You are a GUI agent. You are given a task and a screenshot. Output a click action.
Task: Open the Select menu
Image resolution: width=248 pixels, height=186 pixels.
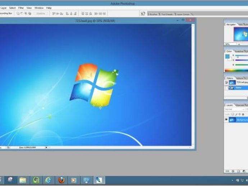(12, 8)
